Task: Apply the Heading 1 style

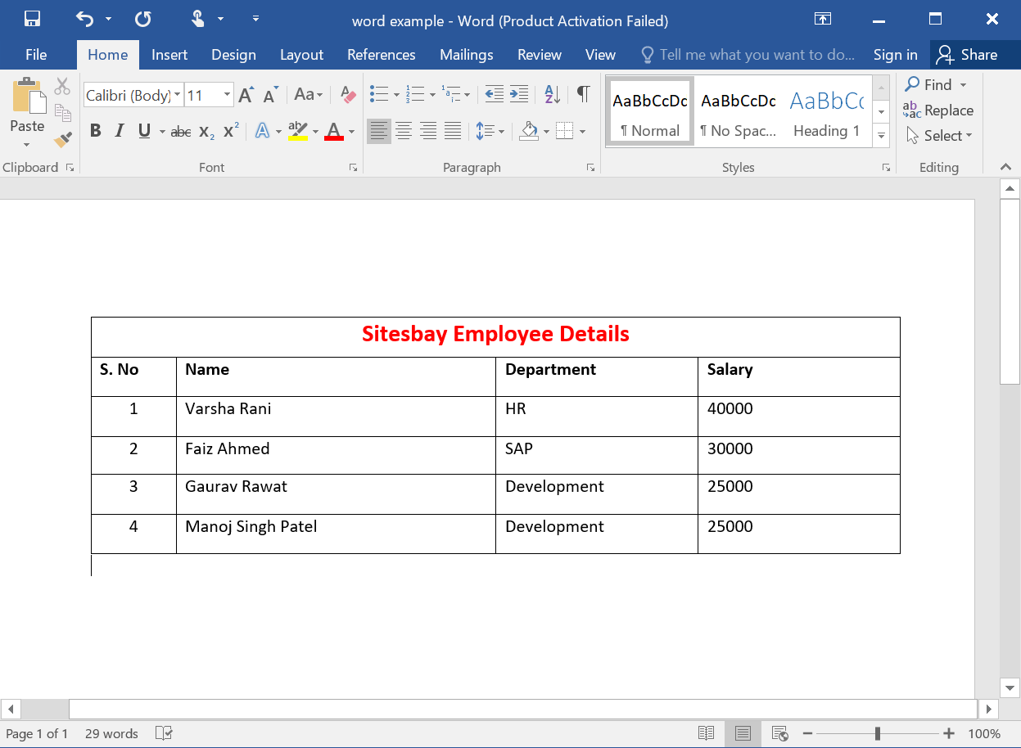Action: [827, 112]
